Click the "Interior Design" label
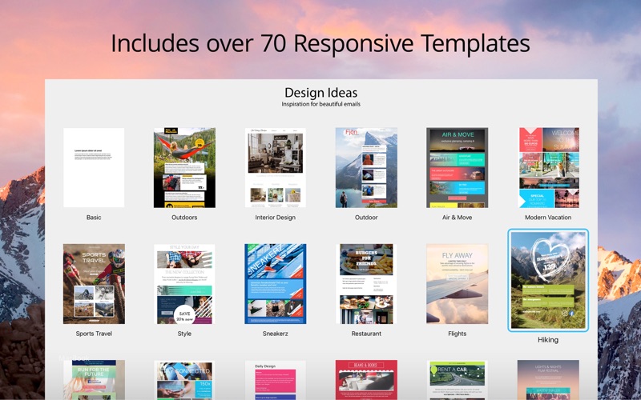This screenshot has width=641, height=400. click(x=275, y=218)
